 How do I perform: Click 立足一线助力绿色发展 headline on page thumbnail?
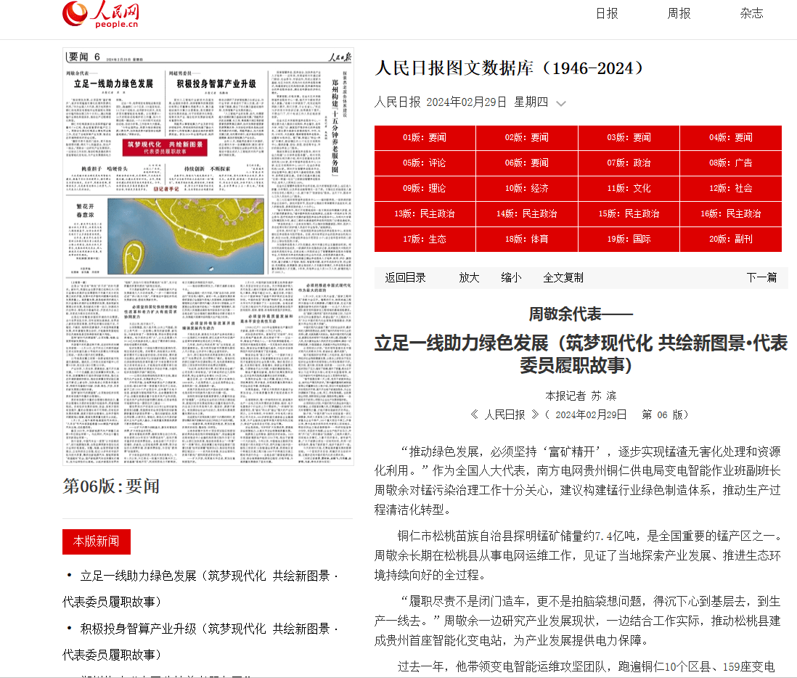click(113, 84)
